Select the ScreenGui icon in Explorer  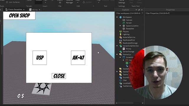pos(124,57)
